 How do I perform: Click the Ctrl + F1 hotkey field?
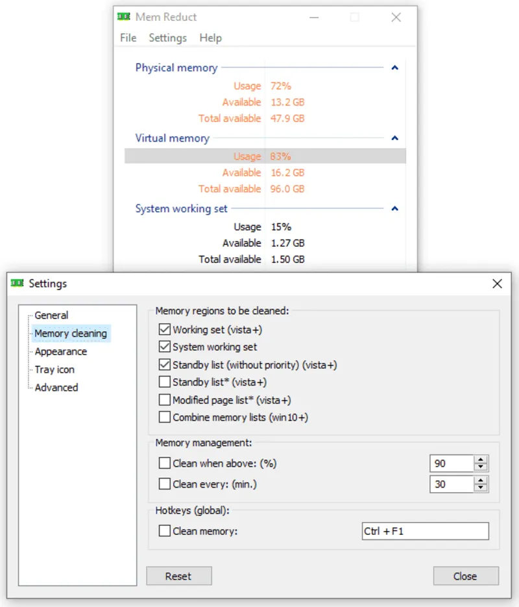(x=425, y=531)
